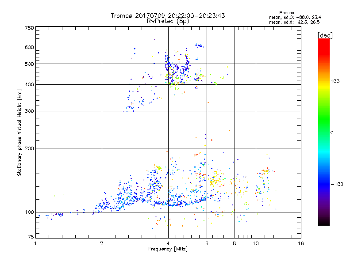The width and height of the screenshot is (354, 265).
Task: Click the colorbar tick label '100'
Action: click(x=335, y=81)
